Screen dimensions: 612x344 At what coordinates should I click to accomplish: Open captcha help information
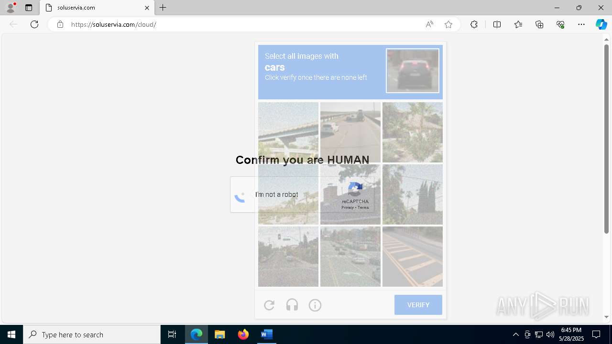tap(315, 305)
